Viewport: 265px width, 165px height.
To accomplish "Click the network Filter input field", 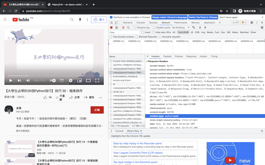I will point(124,32).
